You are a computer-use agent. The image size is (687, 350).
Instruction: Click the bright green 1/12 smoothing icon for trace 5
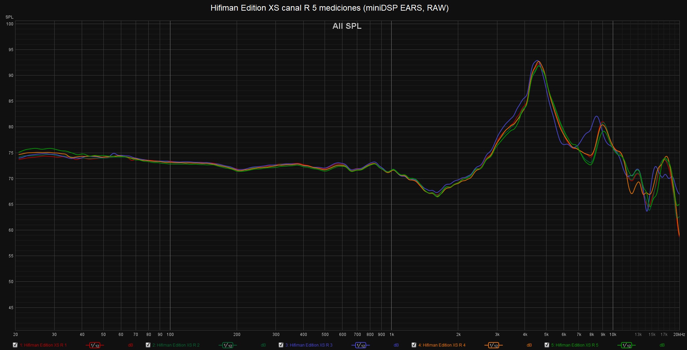click(x=626, y=345)
